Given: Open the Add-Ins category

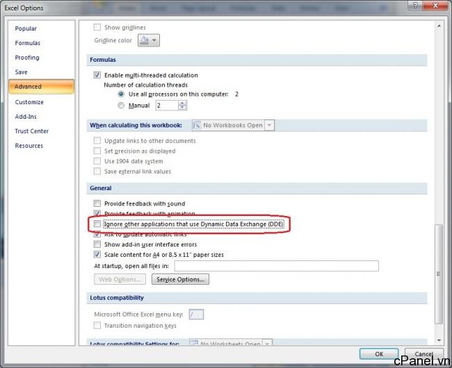Looking at the screenshot, I should 26,117.
